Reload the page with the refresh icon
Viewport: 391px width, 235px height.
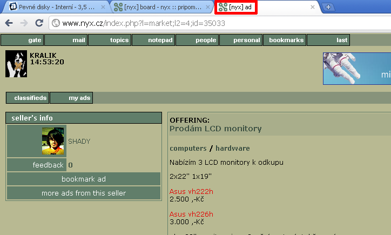tap(39, 23)
